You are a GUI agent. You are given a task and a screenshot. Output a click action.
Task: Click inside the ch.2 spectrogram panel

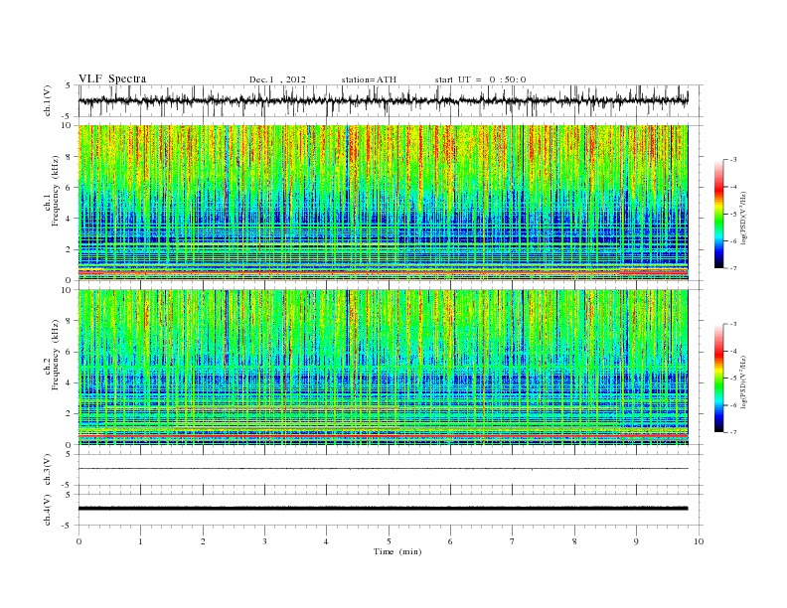383,368
